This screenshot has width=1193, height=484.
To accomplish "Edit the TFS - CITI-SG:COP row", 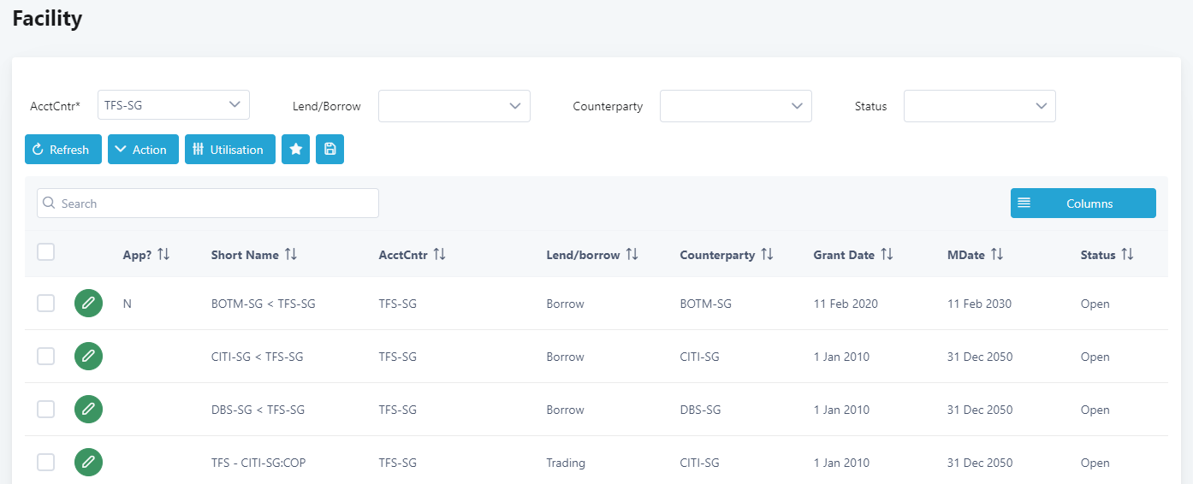I will coord(88,463).
